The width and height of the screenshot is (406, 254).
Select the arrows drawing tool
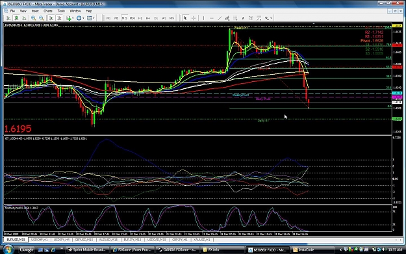[267, 18]
